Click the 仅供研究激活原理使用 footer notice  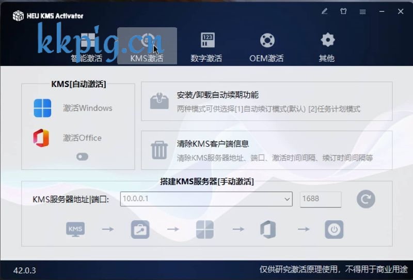pos(333,269)
